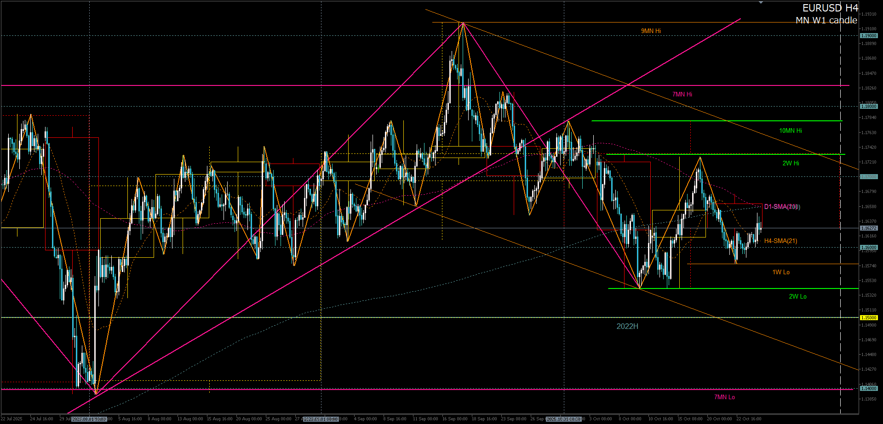Click the 2025.08.01 date marker on time axis
The image size is (883, 424).
(89, 419)
